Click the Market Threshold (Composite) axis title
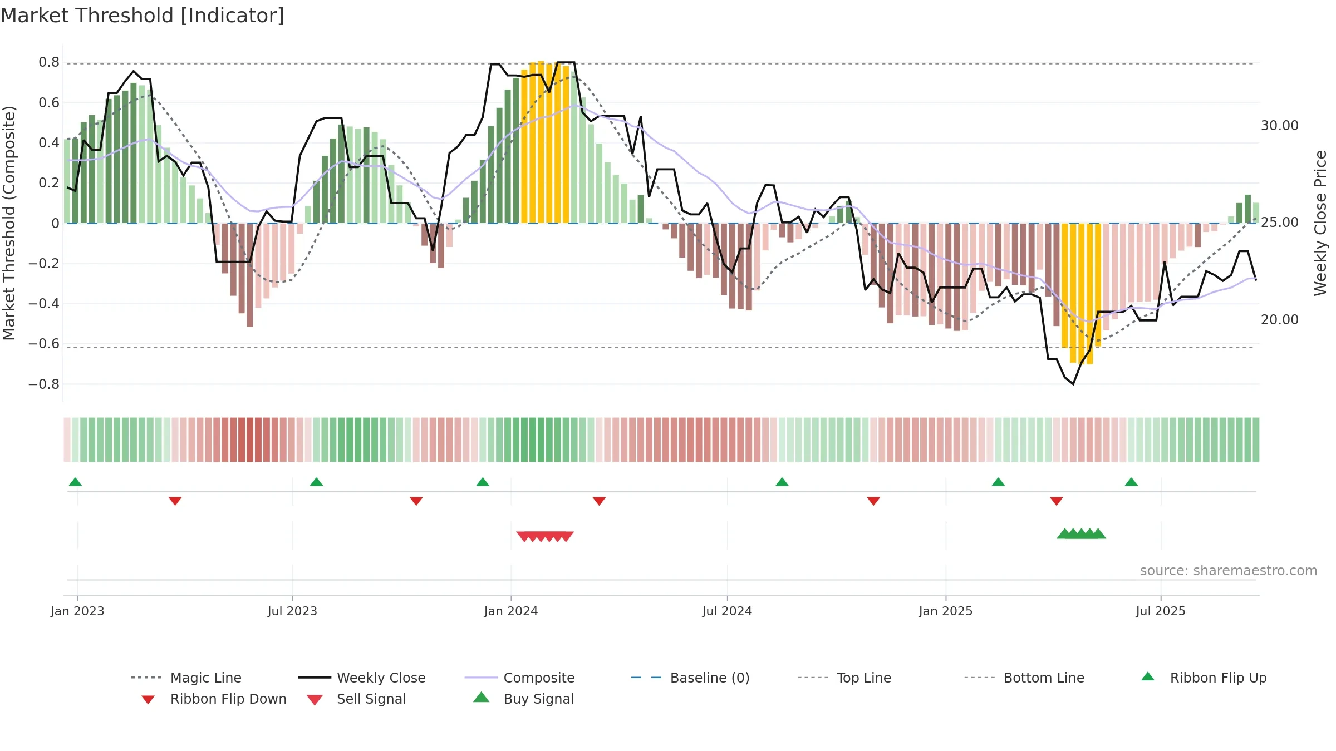This screenshot has width=1336, height=751. (9, 223)
